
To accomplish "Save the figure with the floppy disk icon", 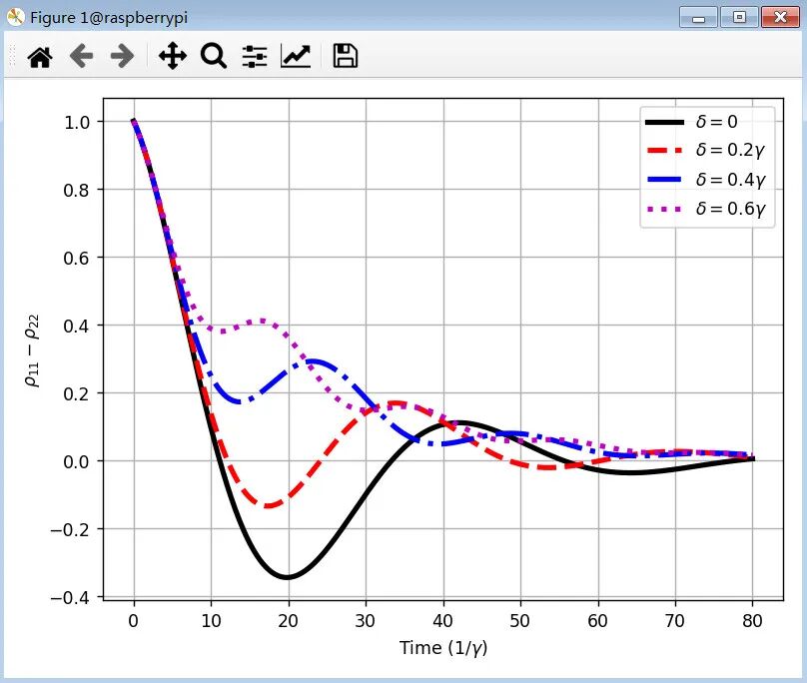I will (346, 57).
